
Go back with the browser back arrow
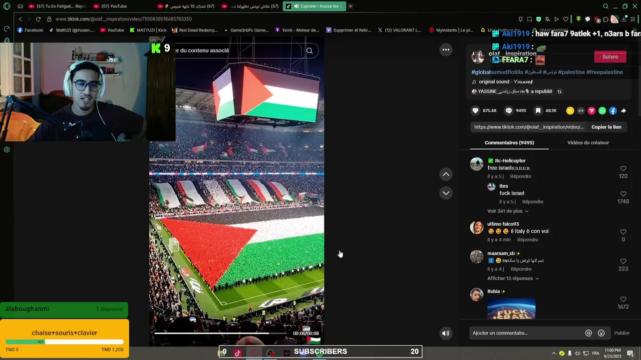pos(21,19)
